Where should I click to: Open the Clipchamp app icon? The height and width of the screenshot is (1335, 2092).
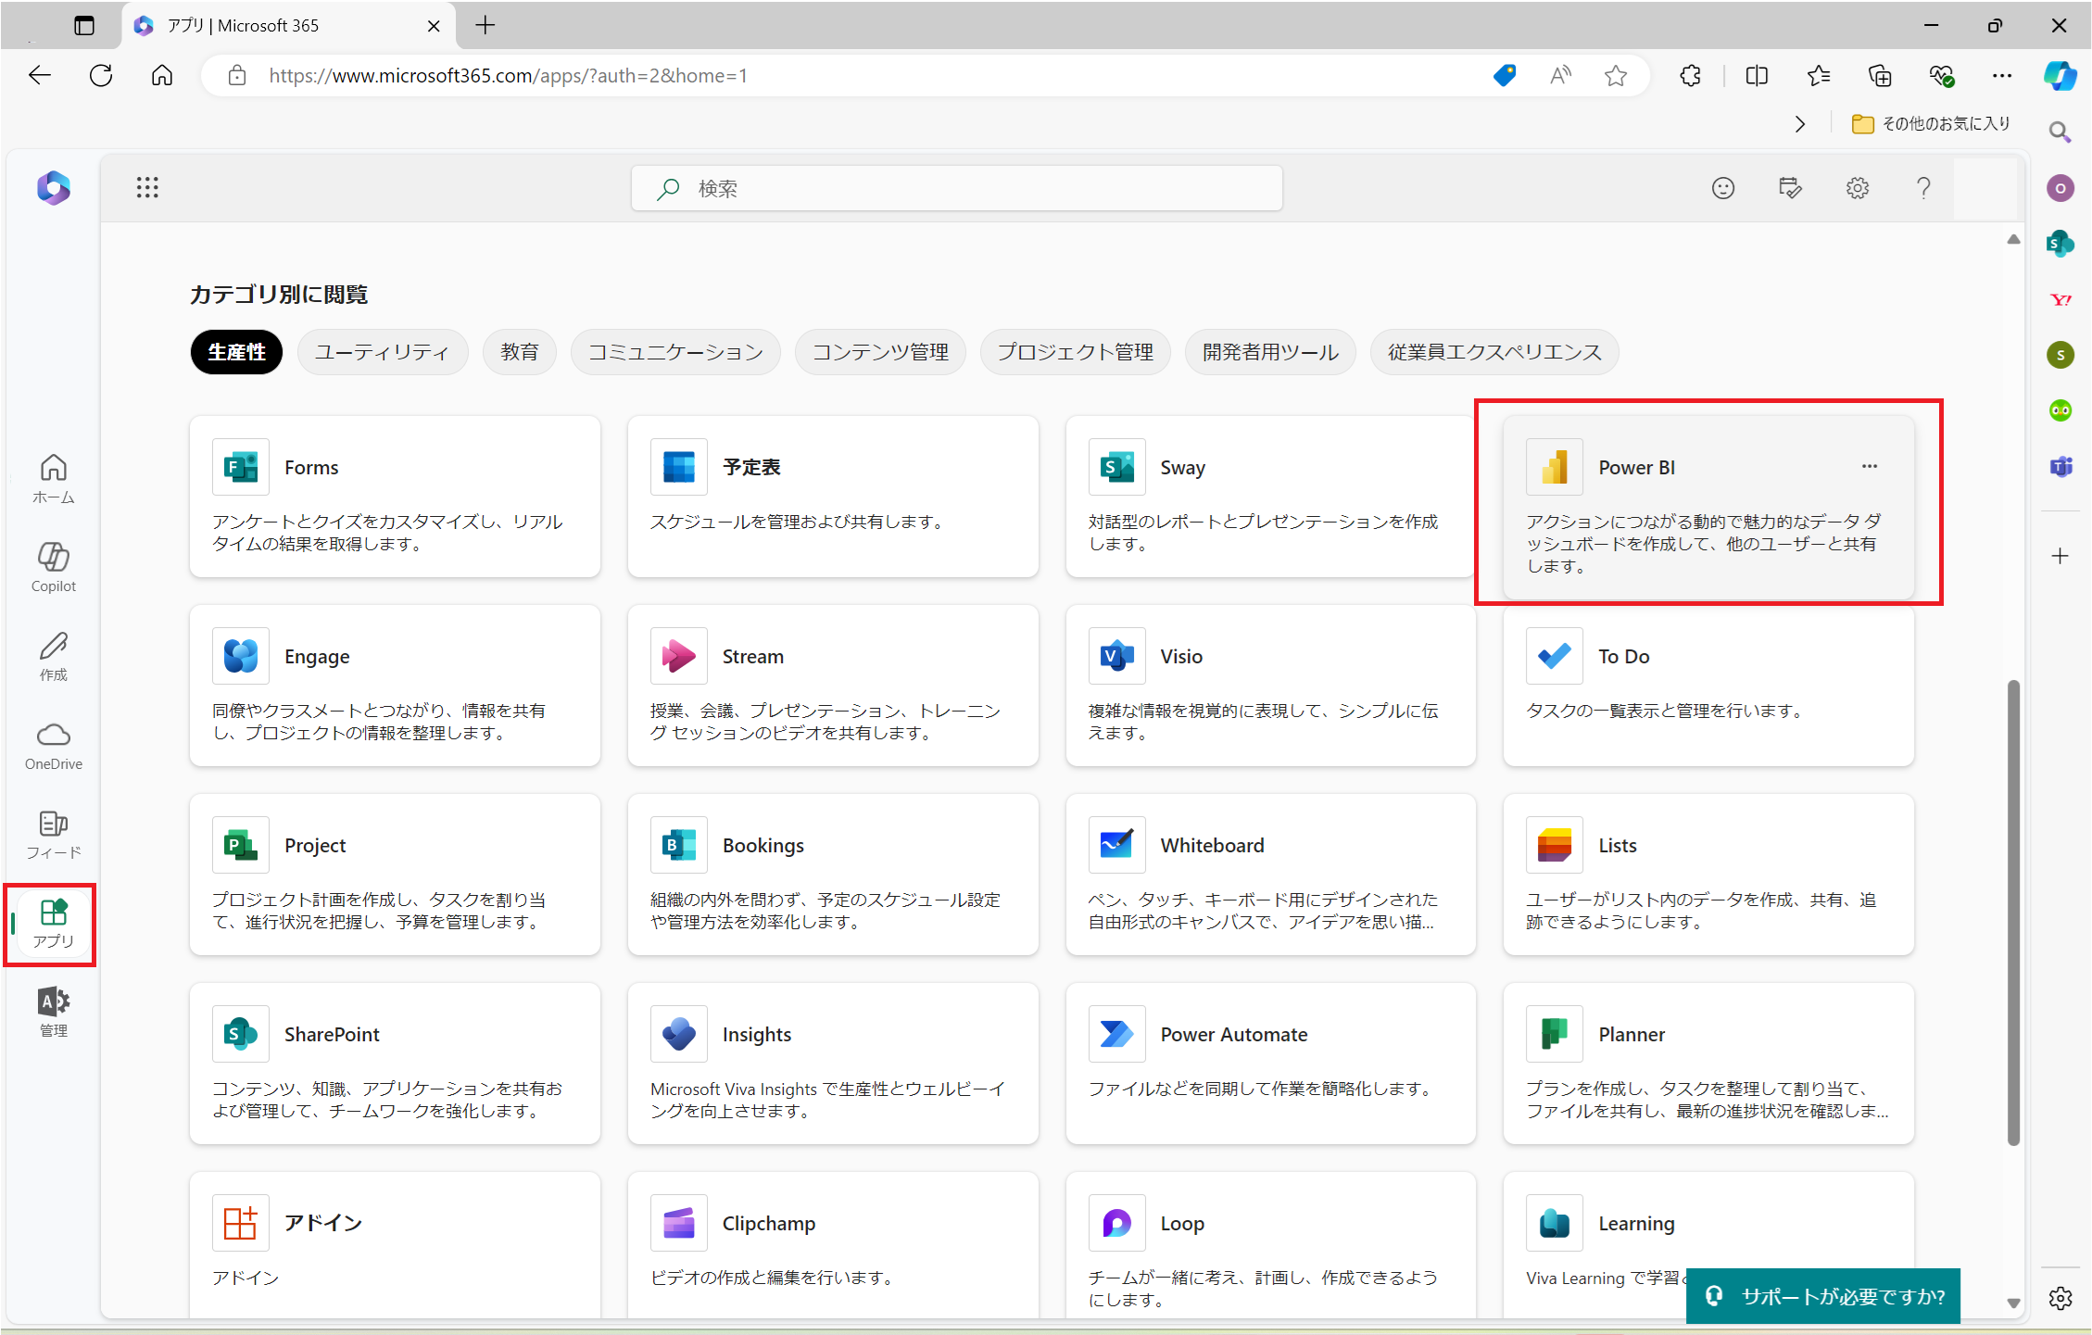pyautogui.click(x=679, y=1223)
